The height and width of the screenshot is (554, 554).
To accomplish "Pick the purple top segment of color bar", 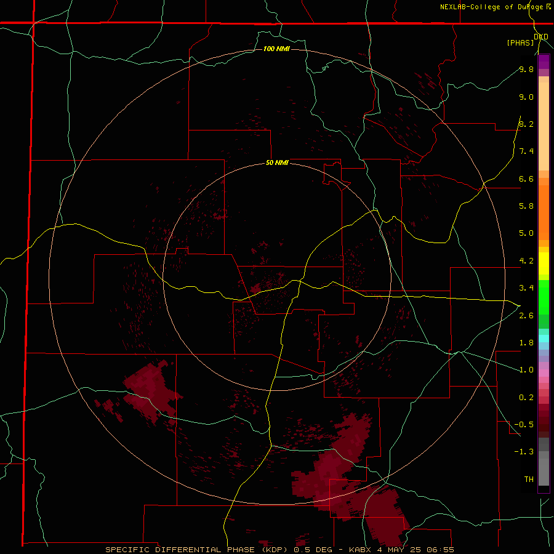I will coord(544,62).
